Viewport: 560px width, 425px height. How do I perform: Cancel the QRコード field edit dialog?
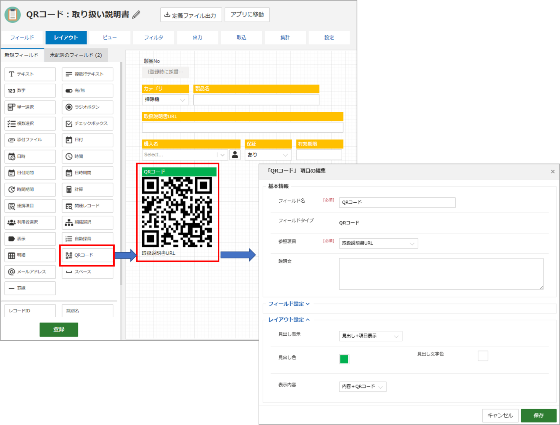pyautogui.click(x=500, y=415)
